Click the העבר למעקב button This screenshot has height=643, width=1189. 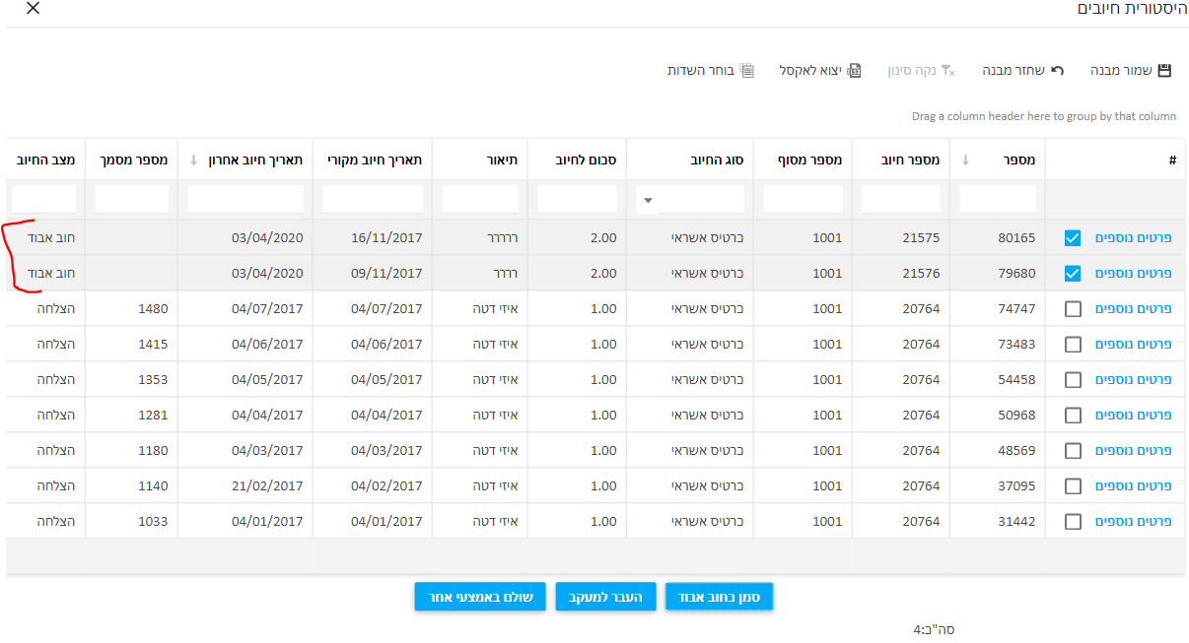[x=606, y=597]
